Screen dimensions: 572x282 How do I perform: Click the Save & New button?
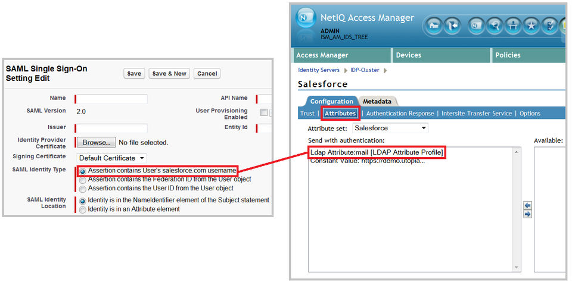click(169, 74)
